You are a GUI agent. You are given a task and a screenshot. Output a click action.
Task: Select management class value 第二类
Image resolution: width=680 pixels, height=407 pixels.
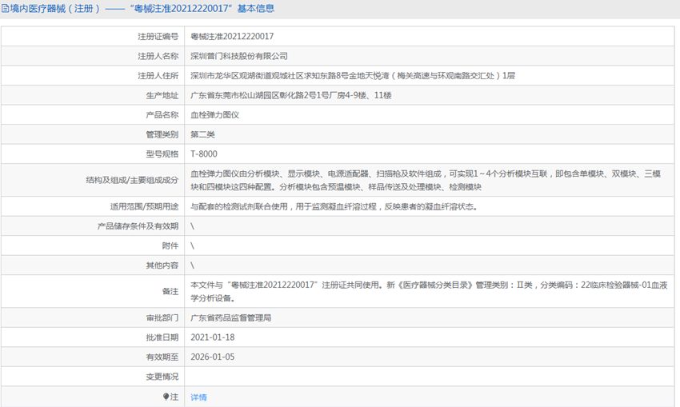click(202, 134)
